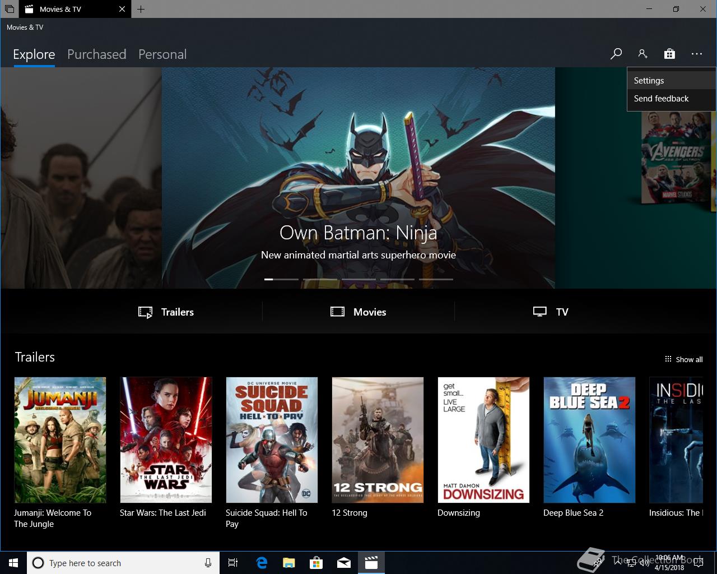Open the Downsizing poster
The width and height of the screenshot is (717, 574).
tap(483, 440)
